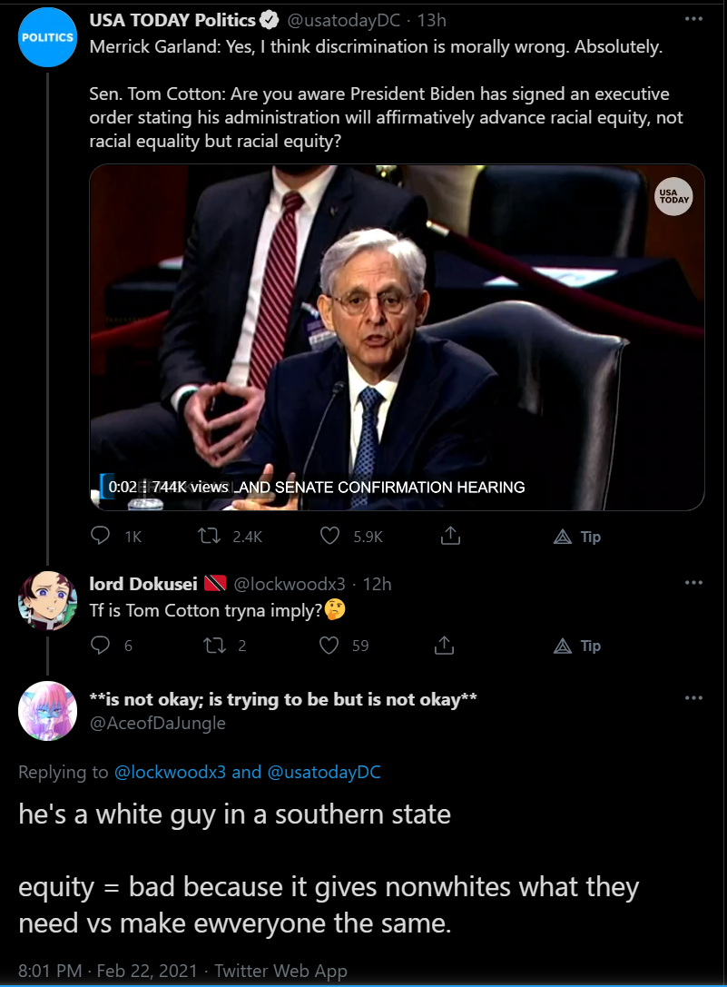Viewport: 727px width, 987px height.
Task: Open lord Dokusei's profile avatar
Action: [x=48, y=601]
